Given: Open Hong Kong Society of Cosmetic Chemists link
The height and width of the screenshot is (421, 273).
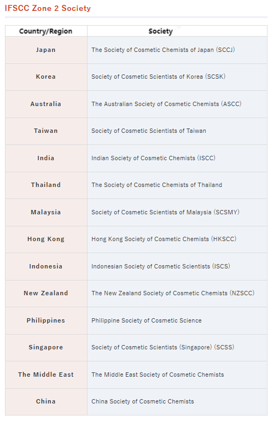Looking at the screenshot, I should pyautogui.click(x=164, y=239).
